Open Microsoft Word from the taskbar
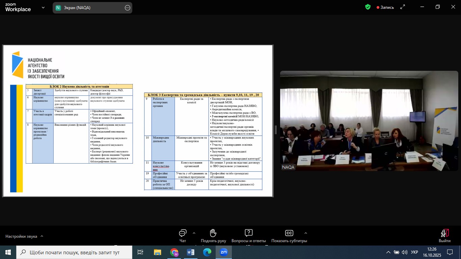This screenshot has height=259, width=461. (190, 252)
